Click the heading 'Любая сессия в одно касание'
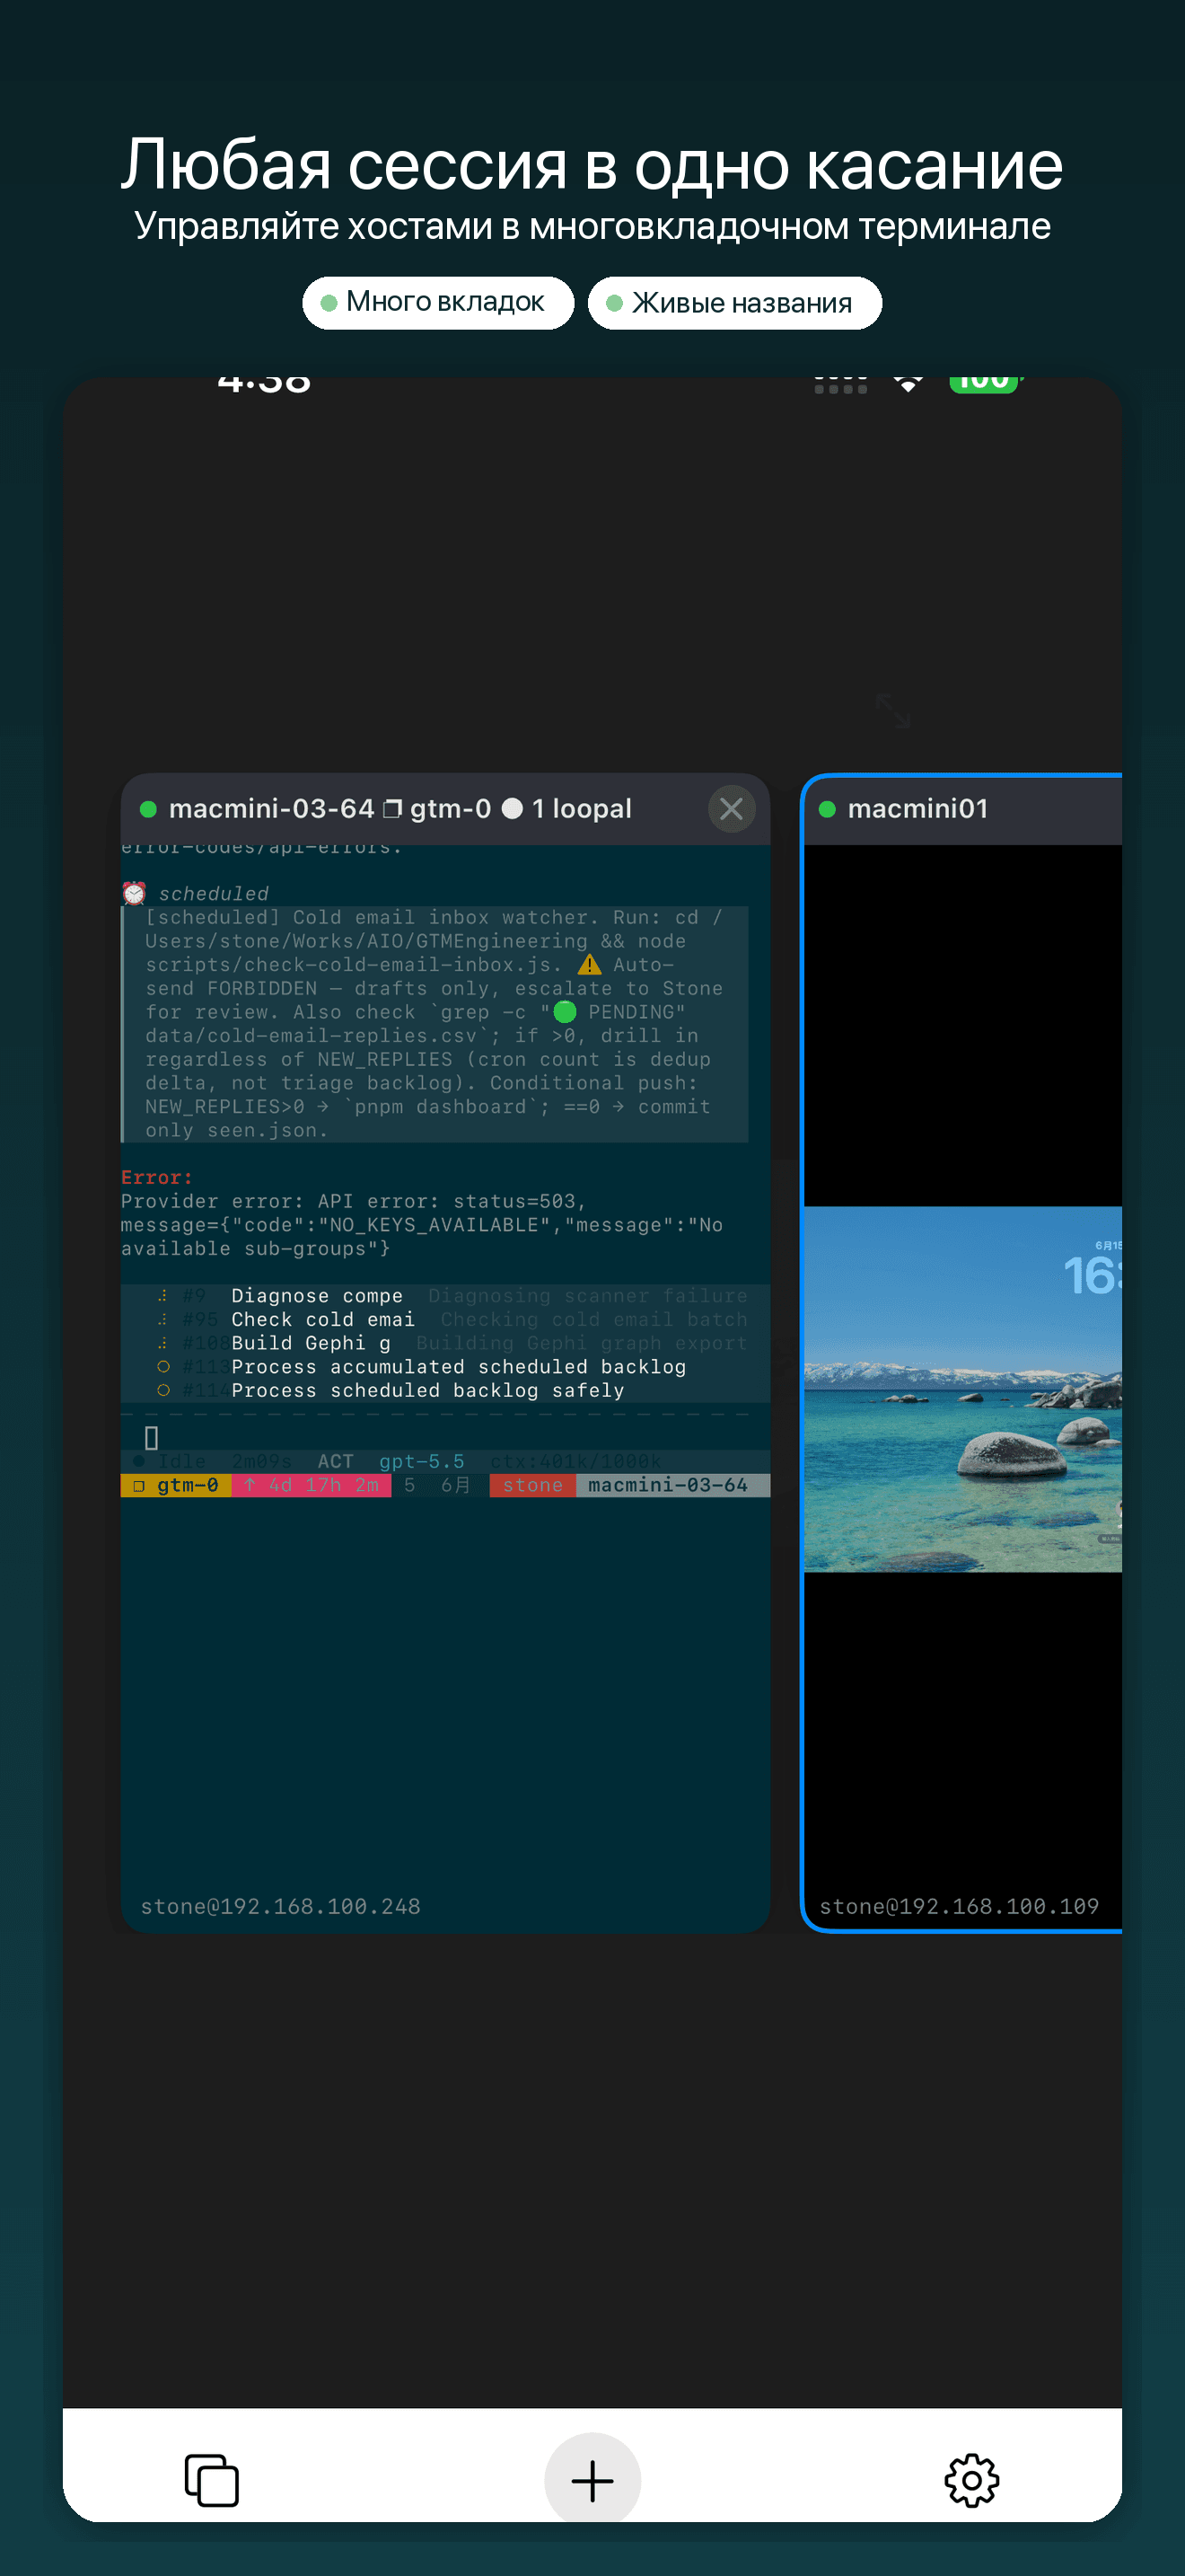The image size is (1185, 2576). coord(592,164)
